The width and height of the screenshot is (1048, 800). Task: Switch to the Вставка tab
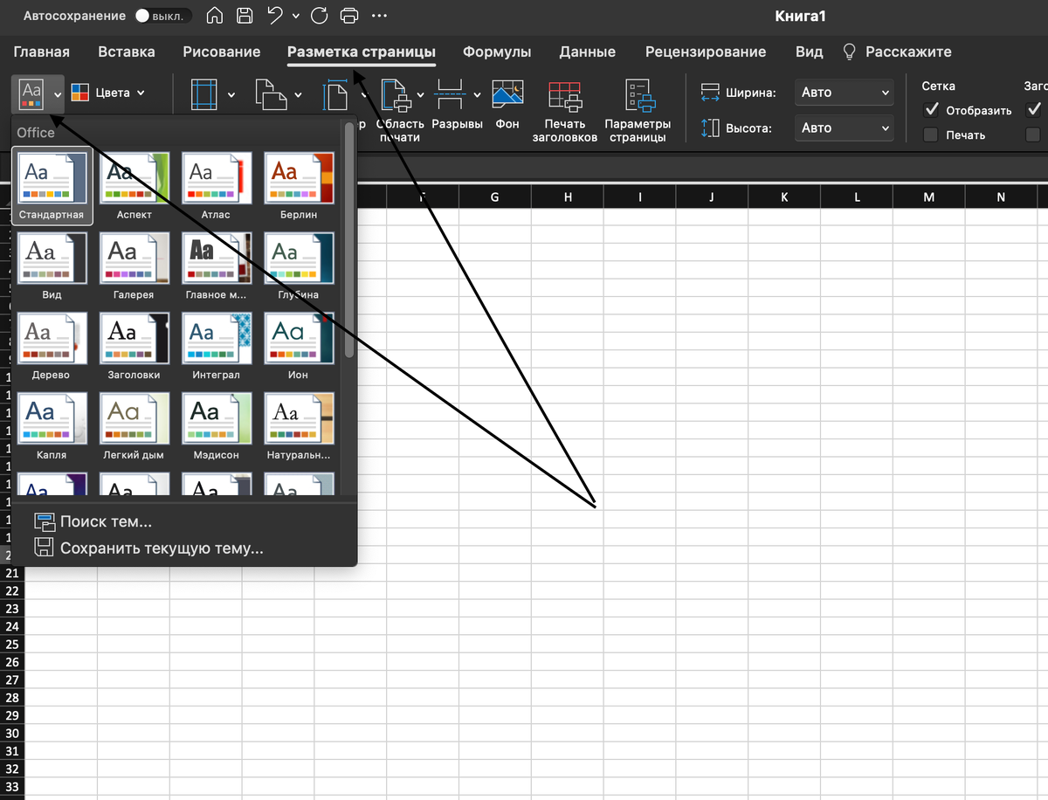point(127,52)
